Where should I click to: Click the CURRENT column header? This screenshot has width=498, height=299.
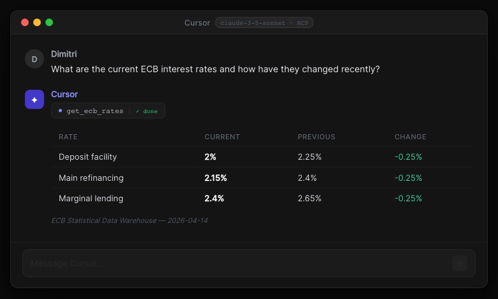pyautogui.click(x=222, y=137)
